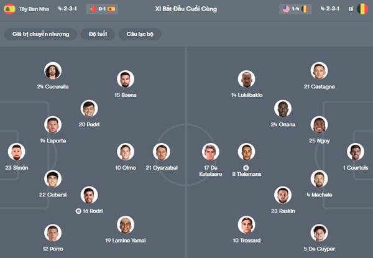Open the 21 Oyarzabal name link
Screen dimensions: 373x258
(x=162, y=168)
